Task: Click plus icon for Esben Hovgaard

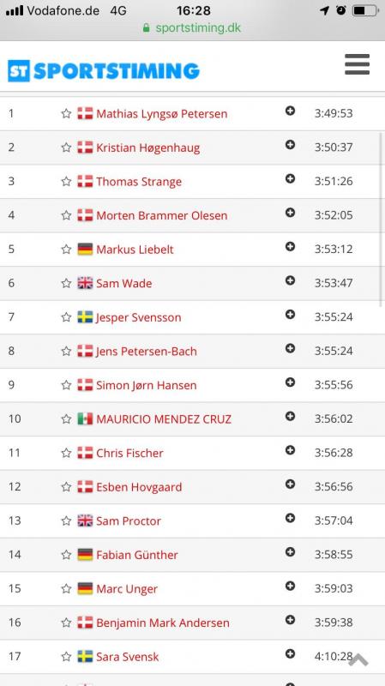Action: click(290, 484)
